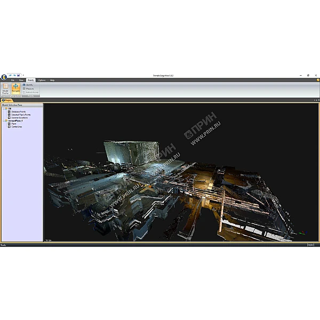Image resolution: width=320 pixels, height=320 pixels.
Task: Collapse the mergedPipes tree node
Action: (3, 121)
